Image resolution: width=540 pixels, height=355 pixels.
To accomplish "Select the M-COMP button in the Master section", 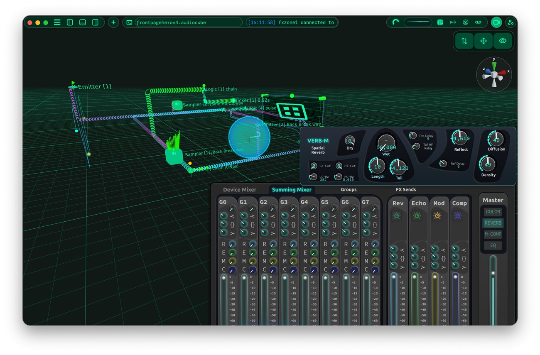I will click(x=493, y=234).
